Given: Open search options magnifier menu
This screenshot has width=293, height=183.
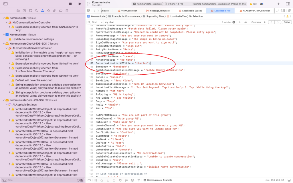Looking at the screenshot, I should [89, 22].
